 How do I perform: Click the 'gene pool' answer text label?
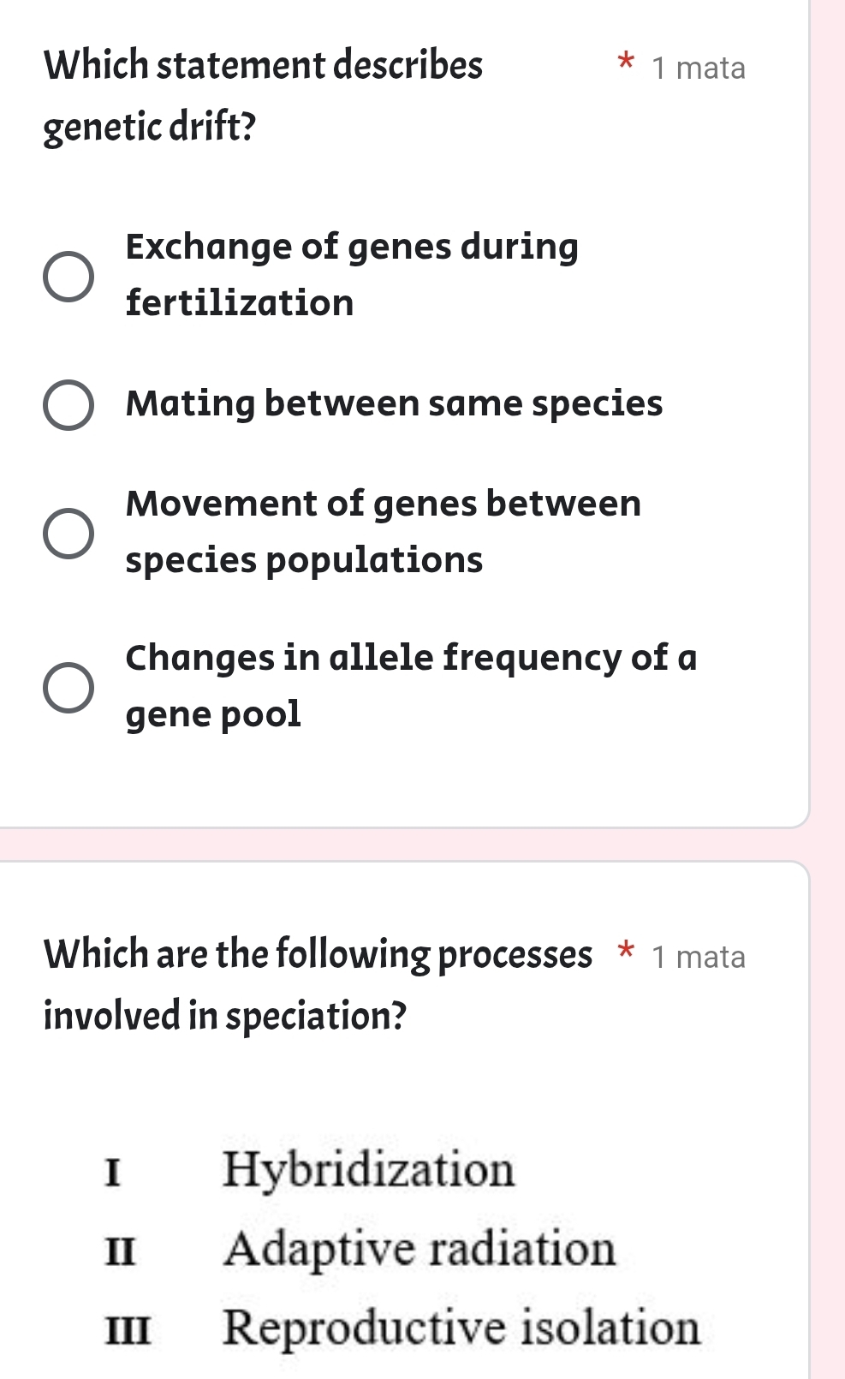(x=212, y=713)
